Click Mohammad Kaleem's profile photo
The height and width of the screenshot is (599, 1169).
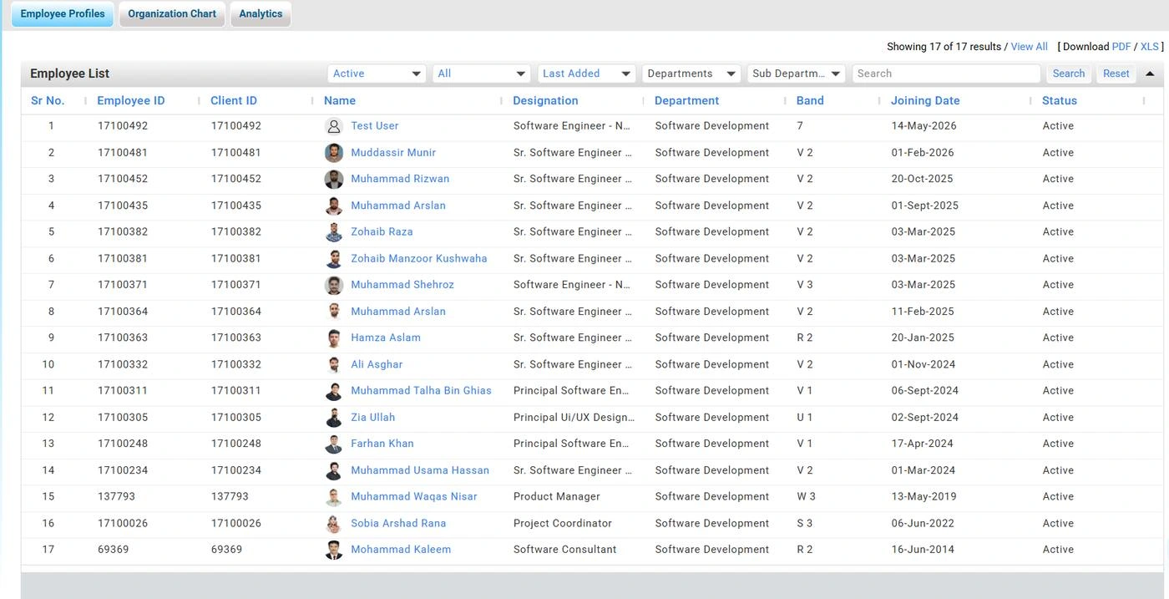[333, 550]
